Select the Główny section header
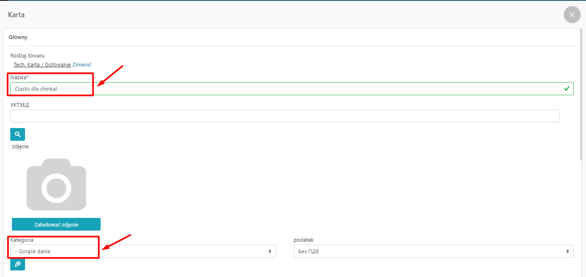The width and height of the screenshot is (586, 277). [18, 37]
